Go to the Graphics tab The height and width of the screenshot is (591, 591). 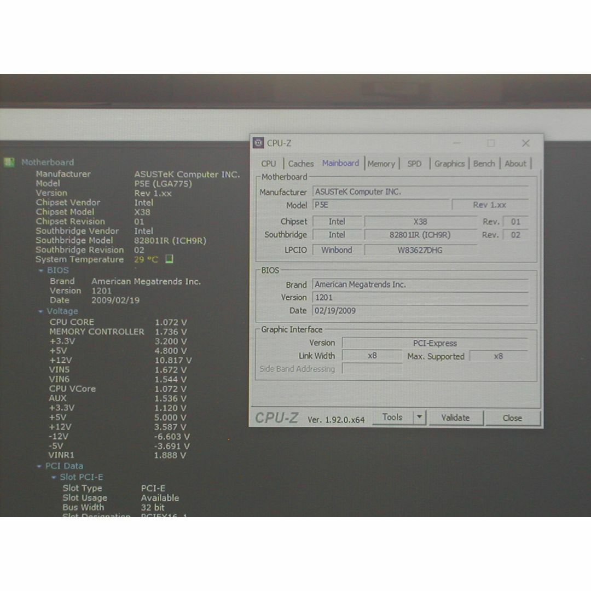point(449,164)
